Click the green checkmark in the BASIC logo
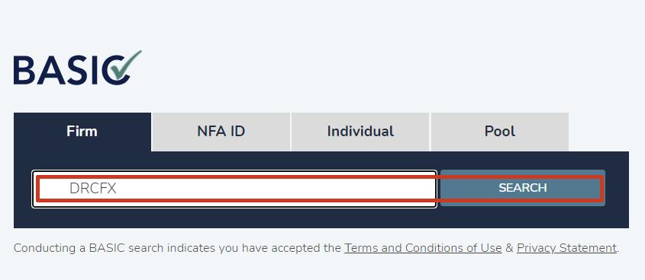The height and width of the screenshot is (280, 645). (126, 65)
